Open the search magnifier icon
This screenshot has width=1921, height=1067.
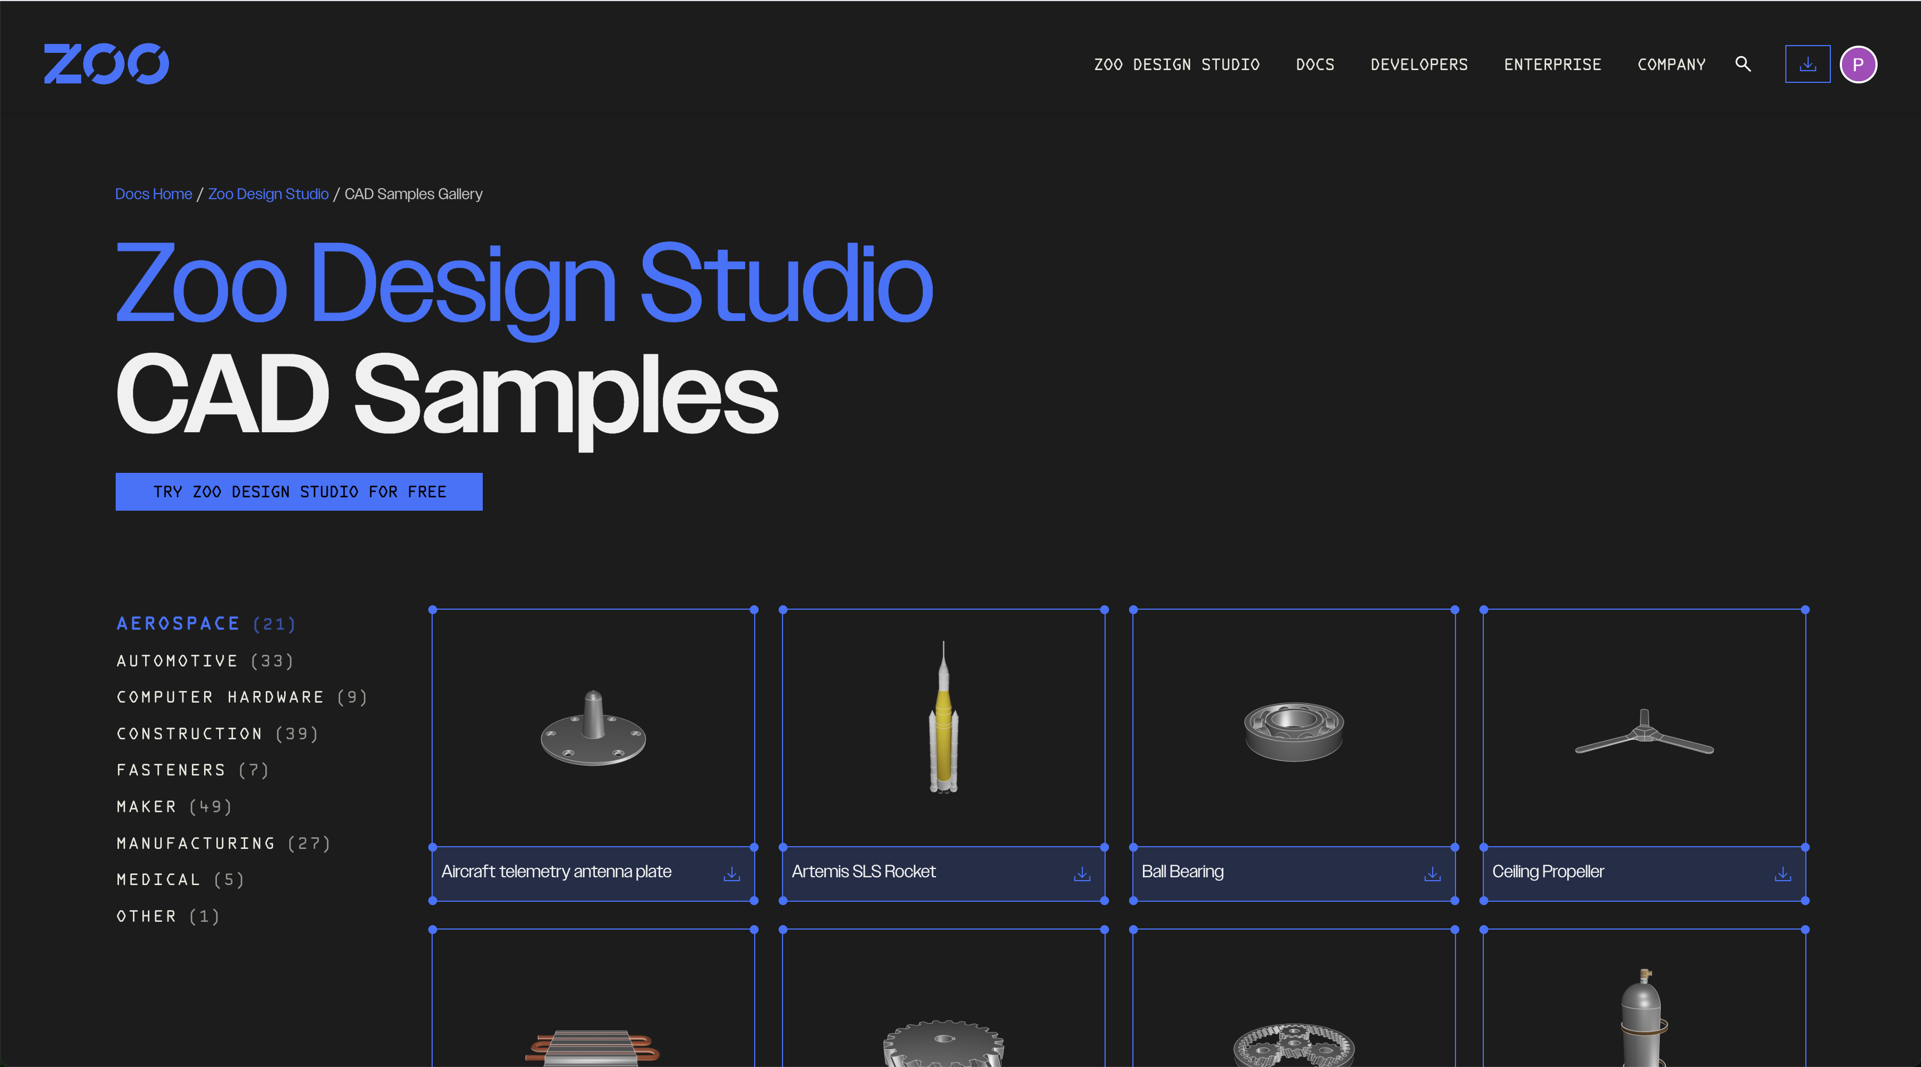(1743, 64)
